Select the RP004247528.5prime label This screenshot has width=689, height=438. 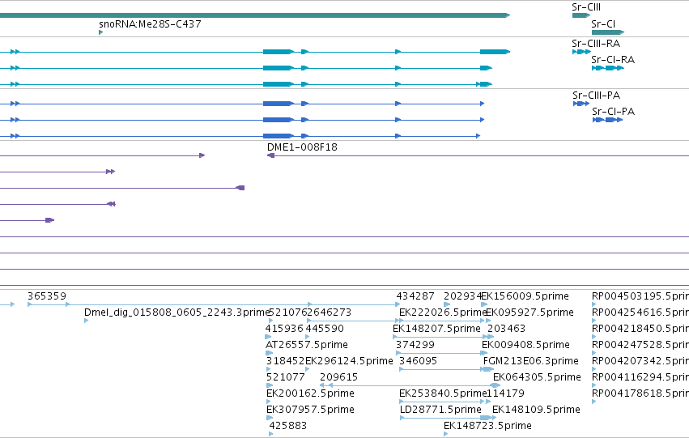point(640,345)
